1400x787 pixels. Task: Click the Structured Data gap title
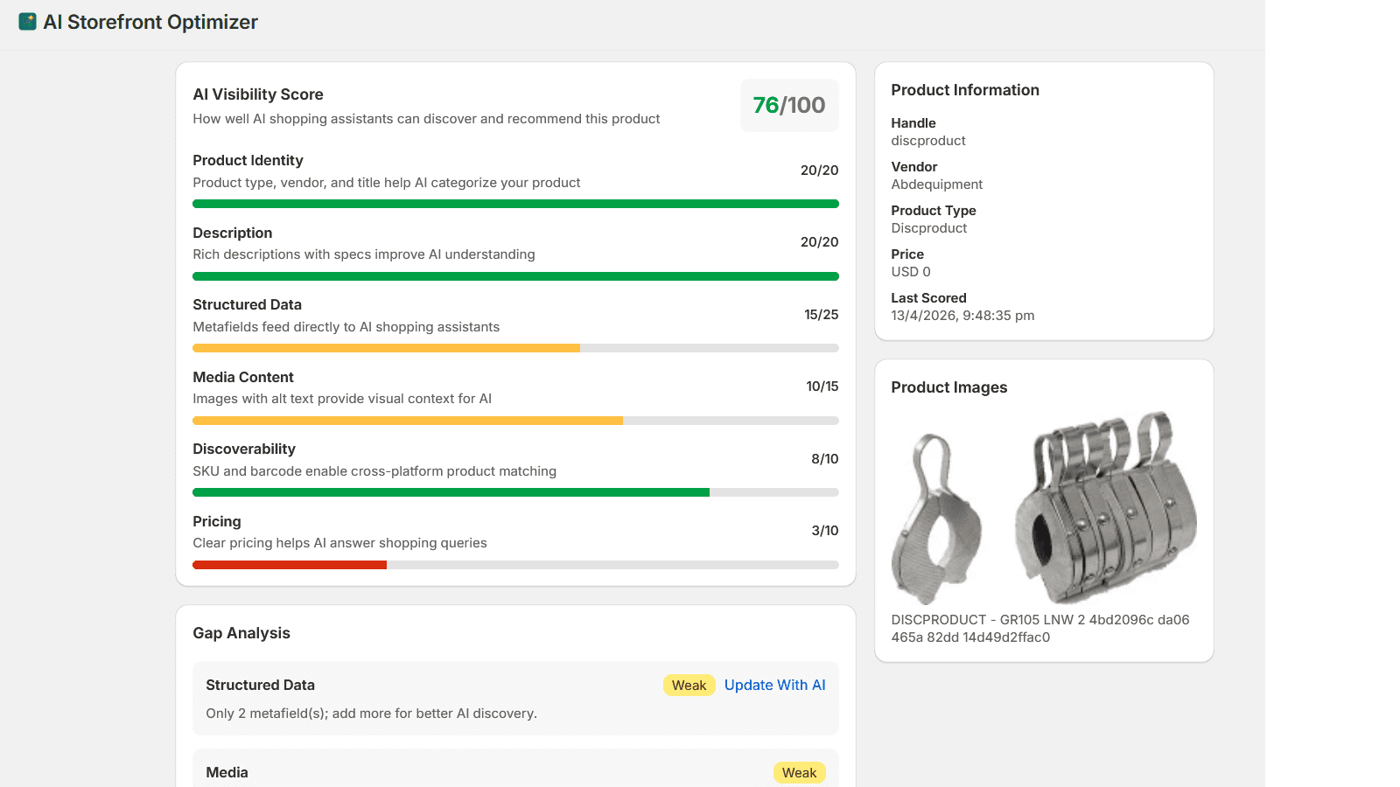[x=260, y=686]
